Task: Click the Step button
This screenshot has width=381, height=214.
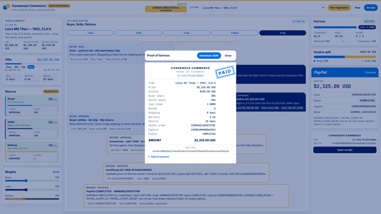Action: coord(357,8)
